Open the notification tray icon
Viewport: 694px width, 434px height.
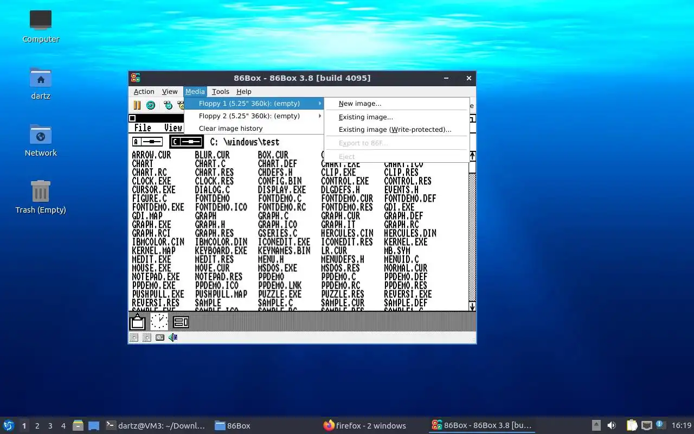point(660,425)
